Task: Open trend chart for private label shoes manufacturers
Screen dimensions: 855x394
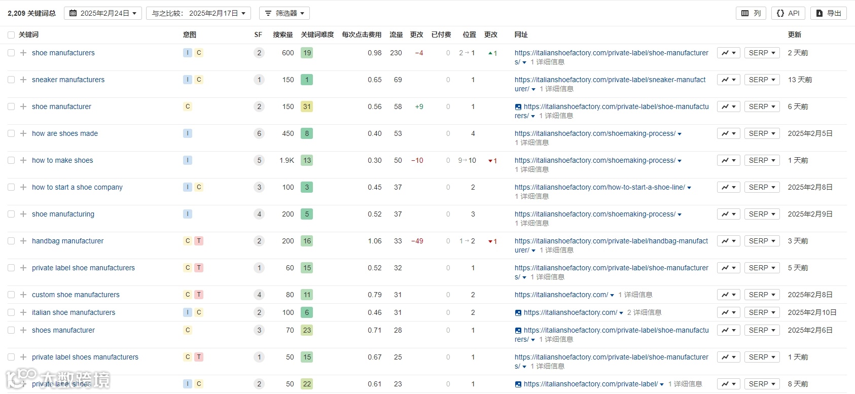Action: [x=729, y=357]
